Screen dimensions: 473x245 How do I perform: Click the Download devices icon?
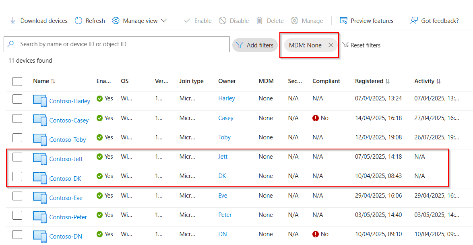[x=12, y=20]
